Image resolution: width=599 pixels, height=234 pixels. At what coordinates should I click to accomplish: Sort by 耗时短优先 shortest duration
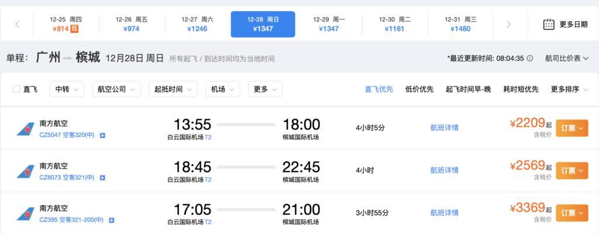pos(521,89)
